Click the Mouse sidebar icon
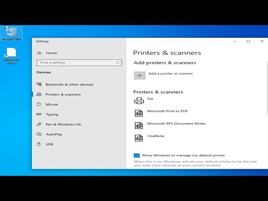268x201 pixels. tap(39, 104)
